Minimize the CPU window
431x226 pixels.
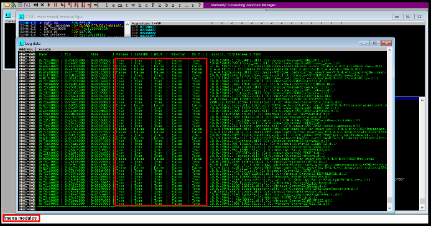pos(397,17)
